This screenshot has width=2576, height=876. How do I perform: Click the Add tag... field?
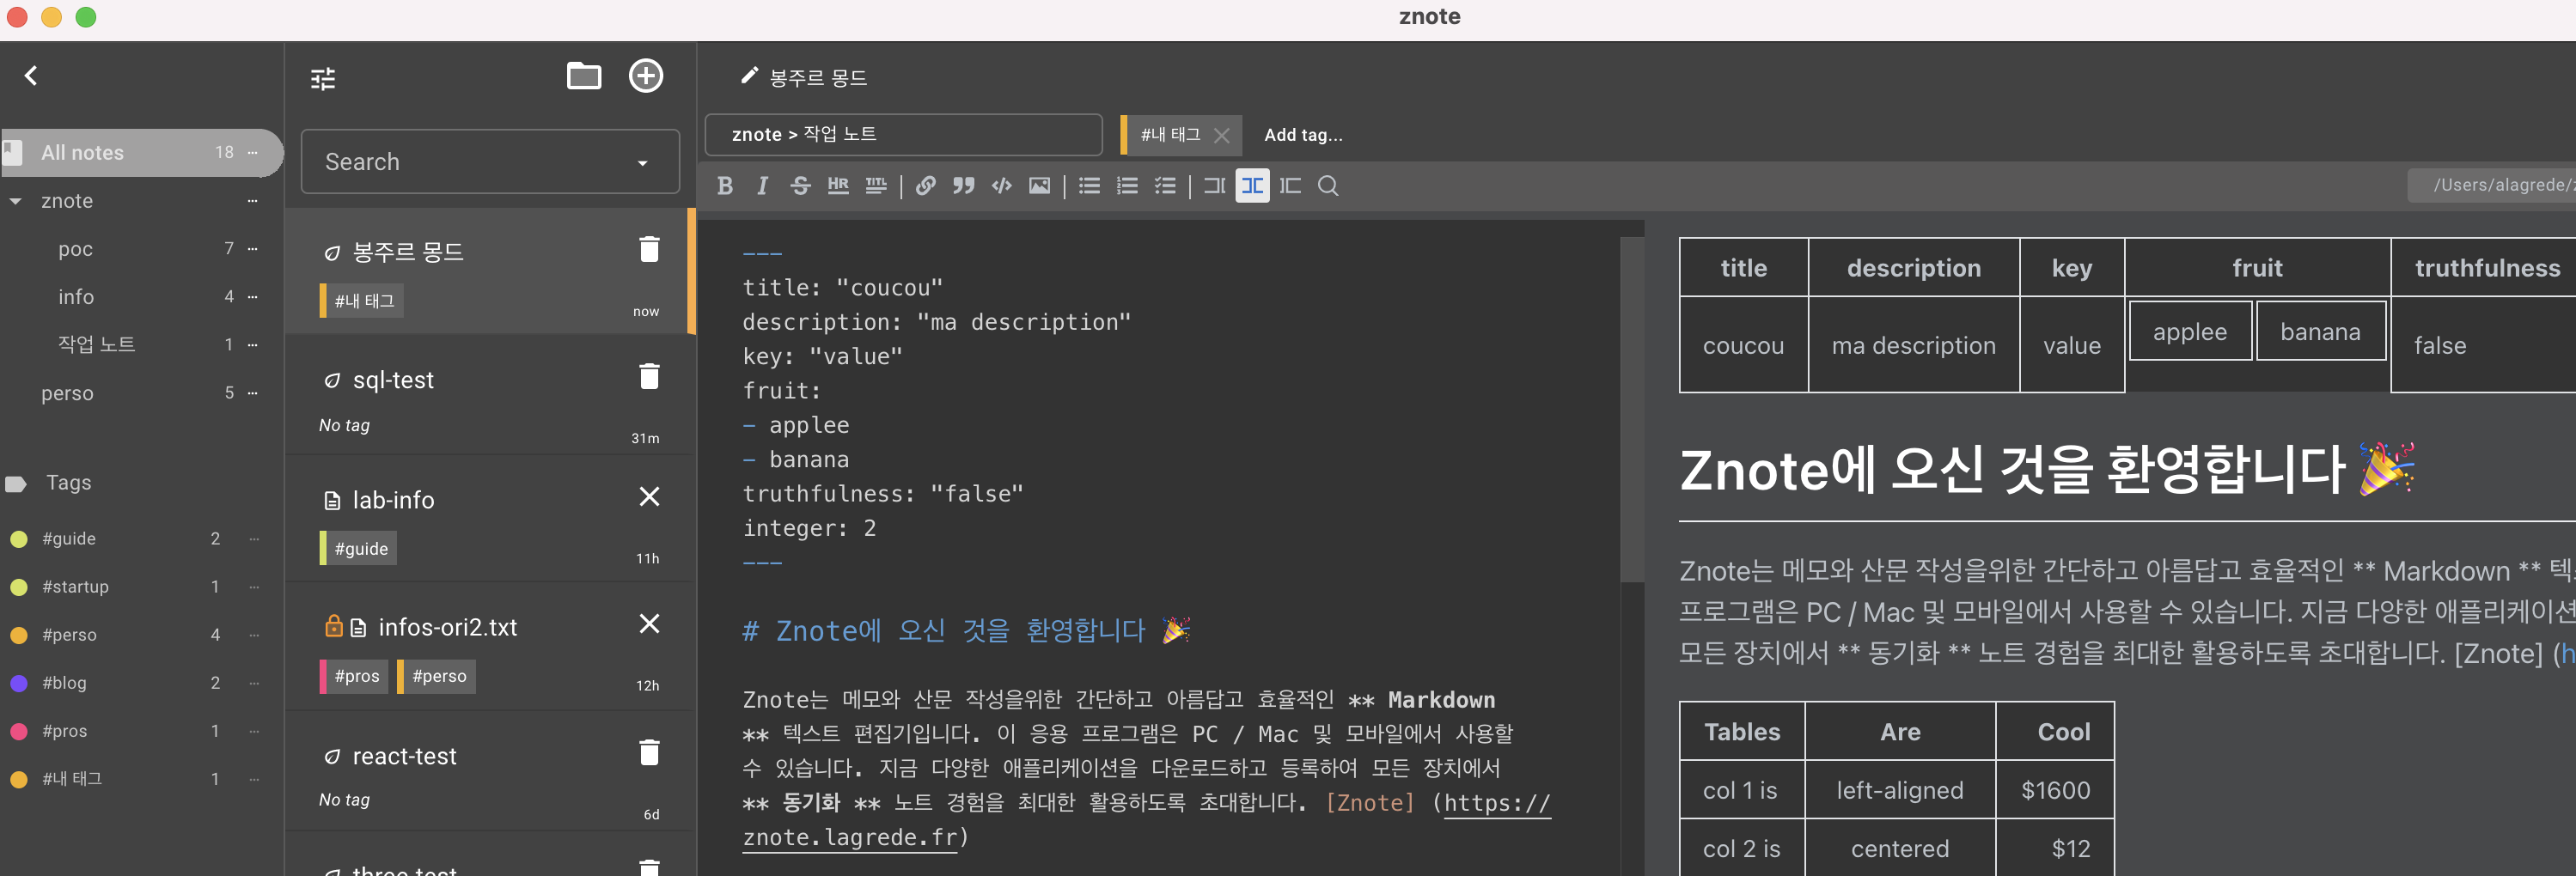coord(1303,135)
